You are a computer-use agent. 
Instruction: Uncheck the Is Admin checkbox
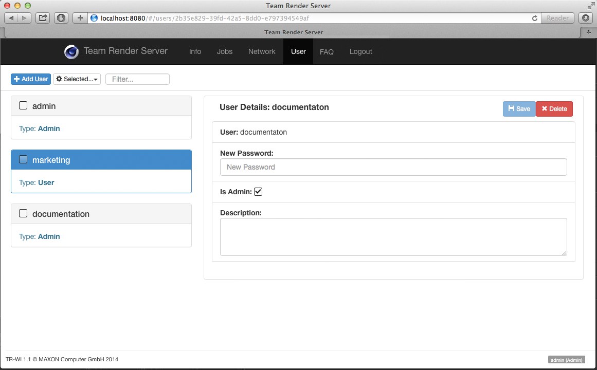point(258,192)
